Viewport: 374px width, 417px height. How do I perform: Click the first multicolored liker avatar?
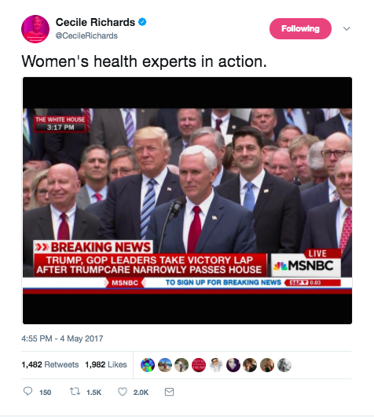tap(148, 365)
